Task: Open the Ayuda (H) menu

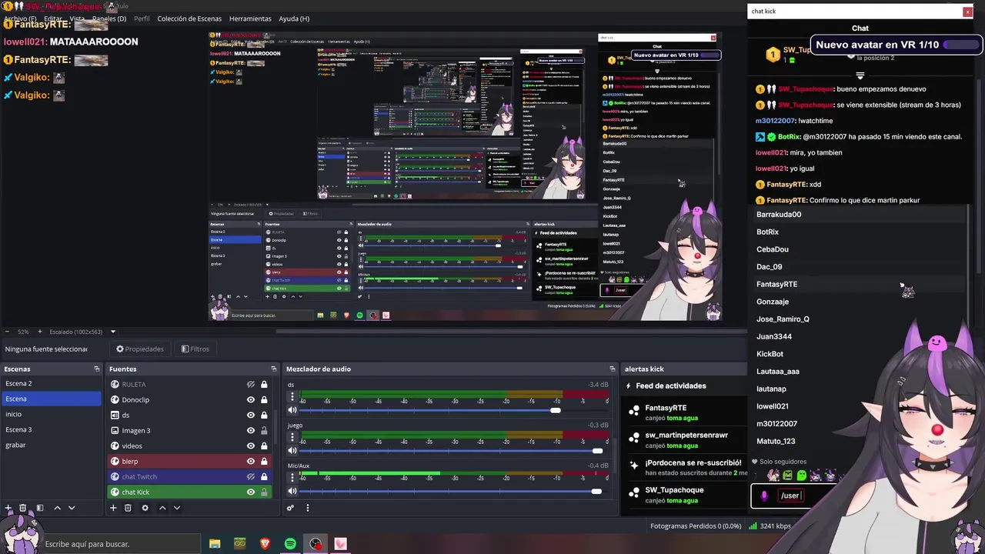Action: point(294,18)
